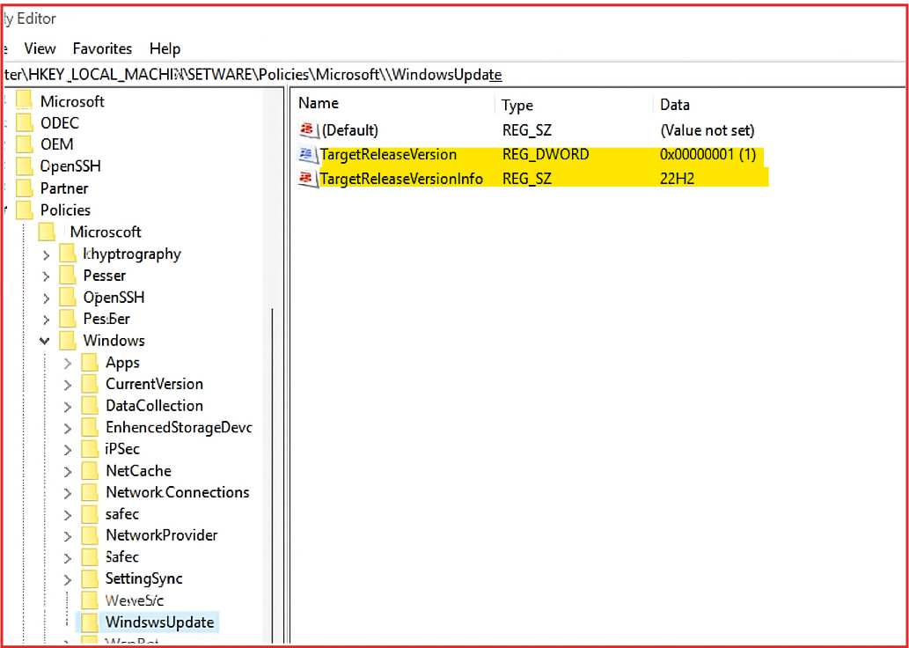
Task: Click the iPSec folder icon
Action: coord(90,449)
